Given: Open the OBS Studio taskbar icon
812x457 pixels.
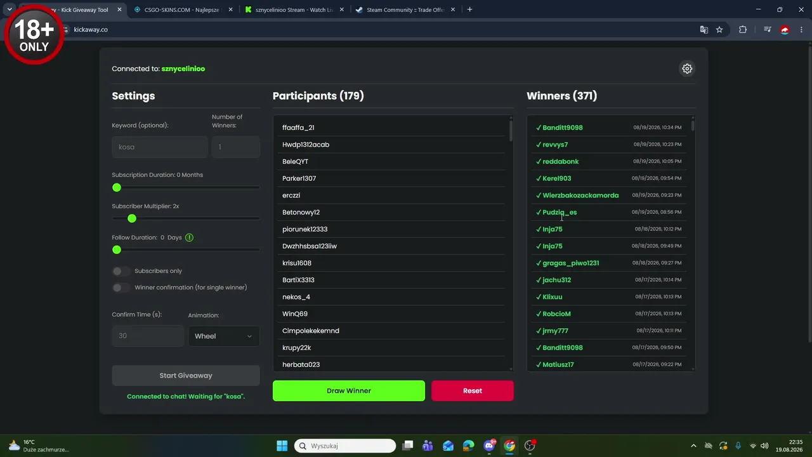Looking at the screenshot, I should (x=530, y=446).
